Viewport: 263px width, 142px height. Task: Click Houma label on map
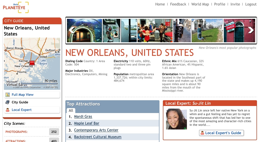click(x=22, y=72)
